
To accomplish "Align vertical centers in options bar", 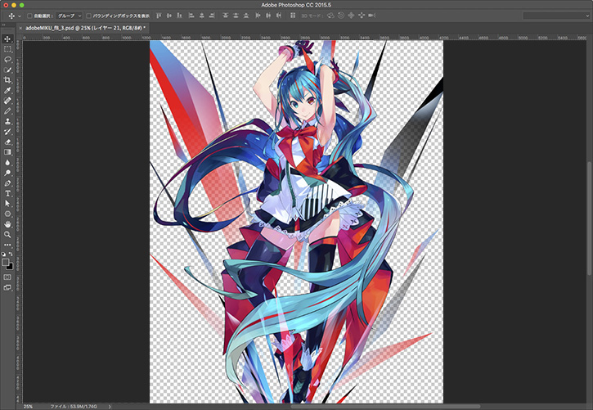I will 169,16.
